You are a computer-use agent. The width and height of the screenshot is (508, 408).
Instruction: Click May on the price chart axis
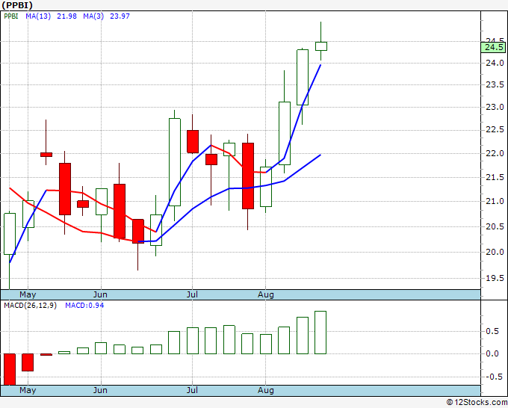28,295
